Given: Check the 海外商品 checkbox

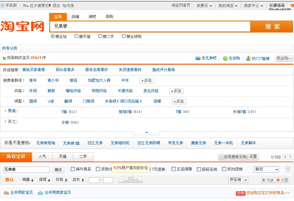Looking at the screenshot, I should coord(73,169).
